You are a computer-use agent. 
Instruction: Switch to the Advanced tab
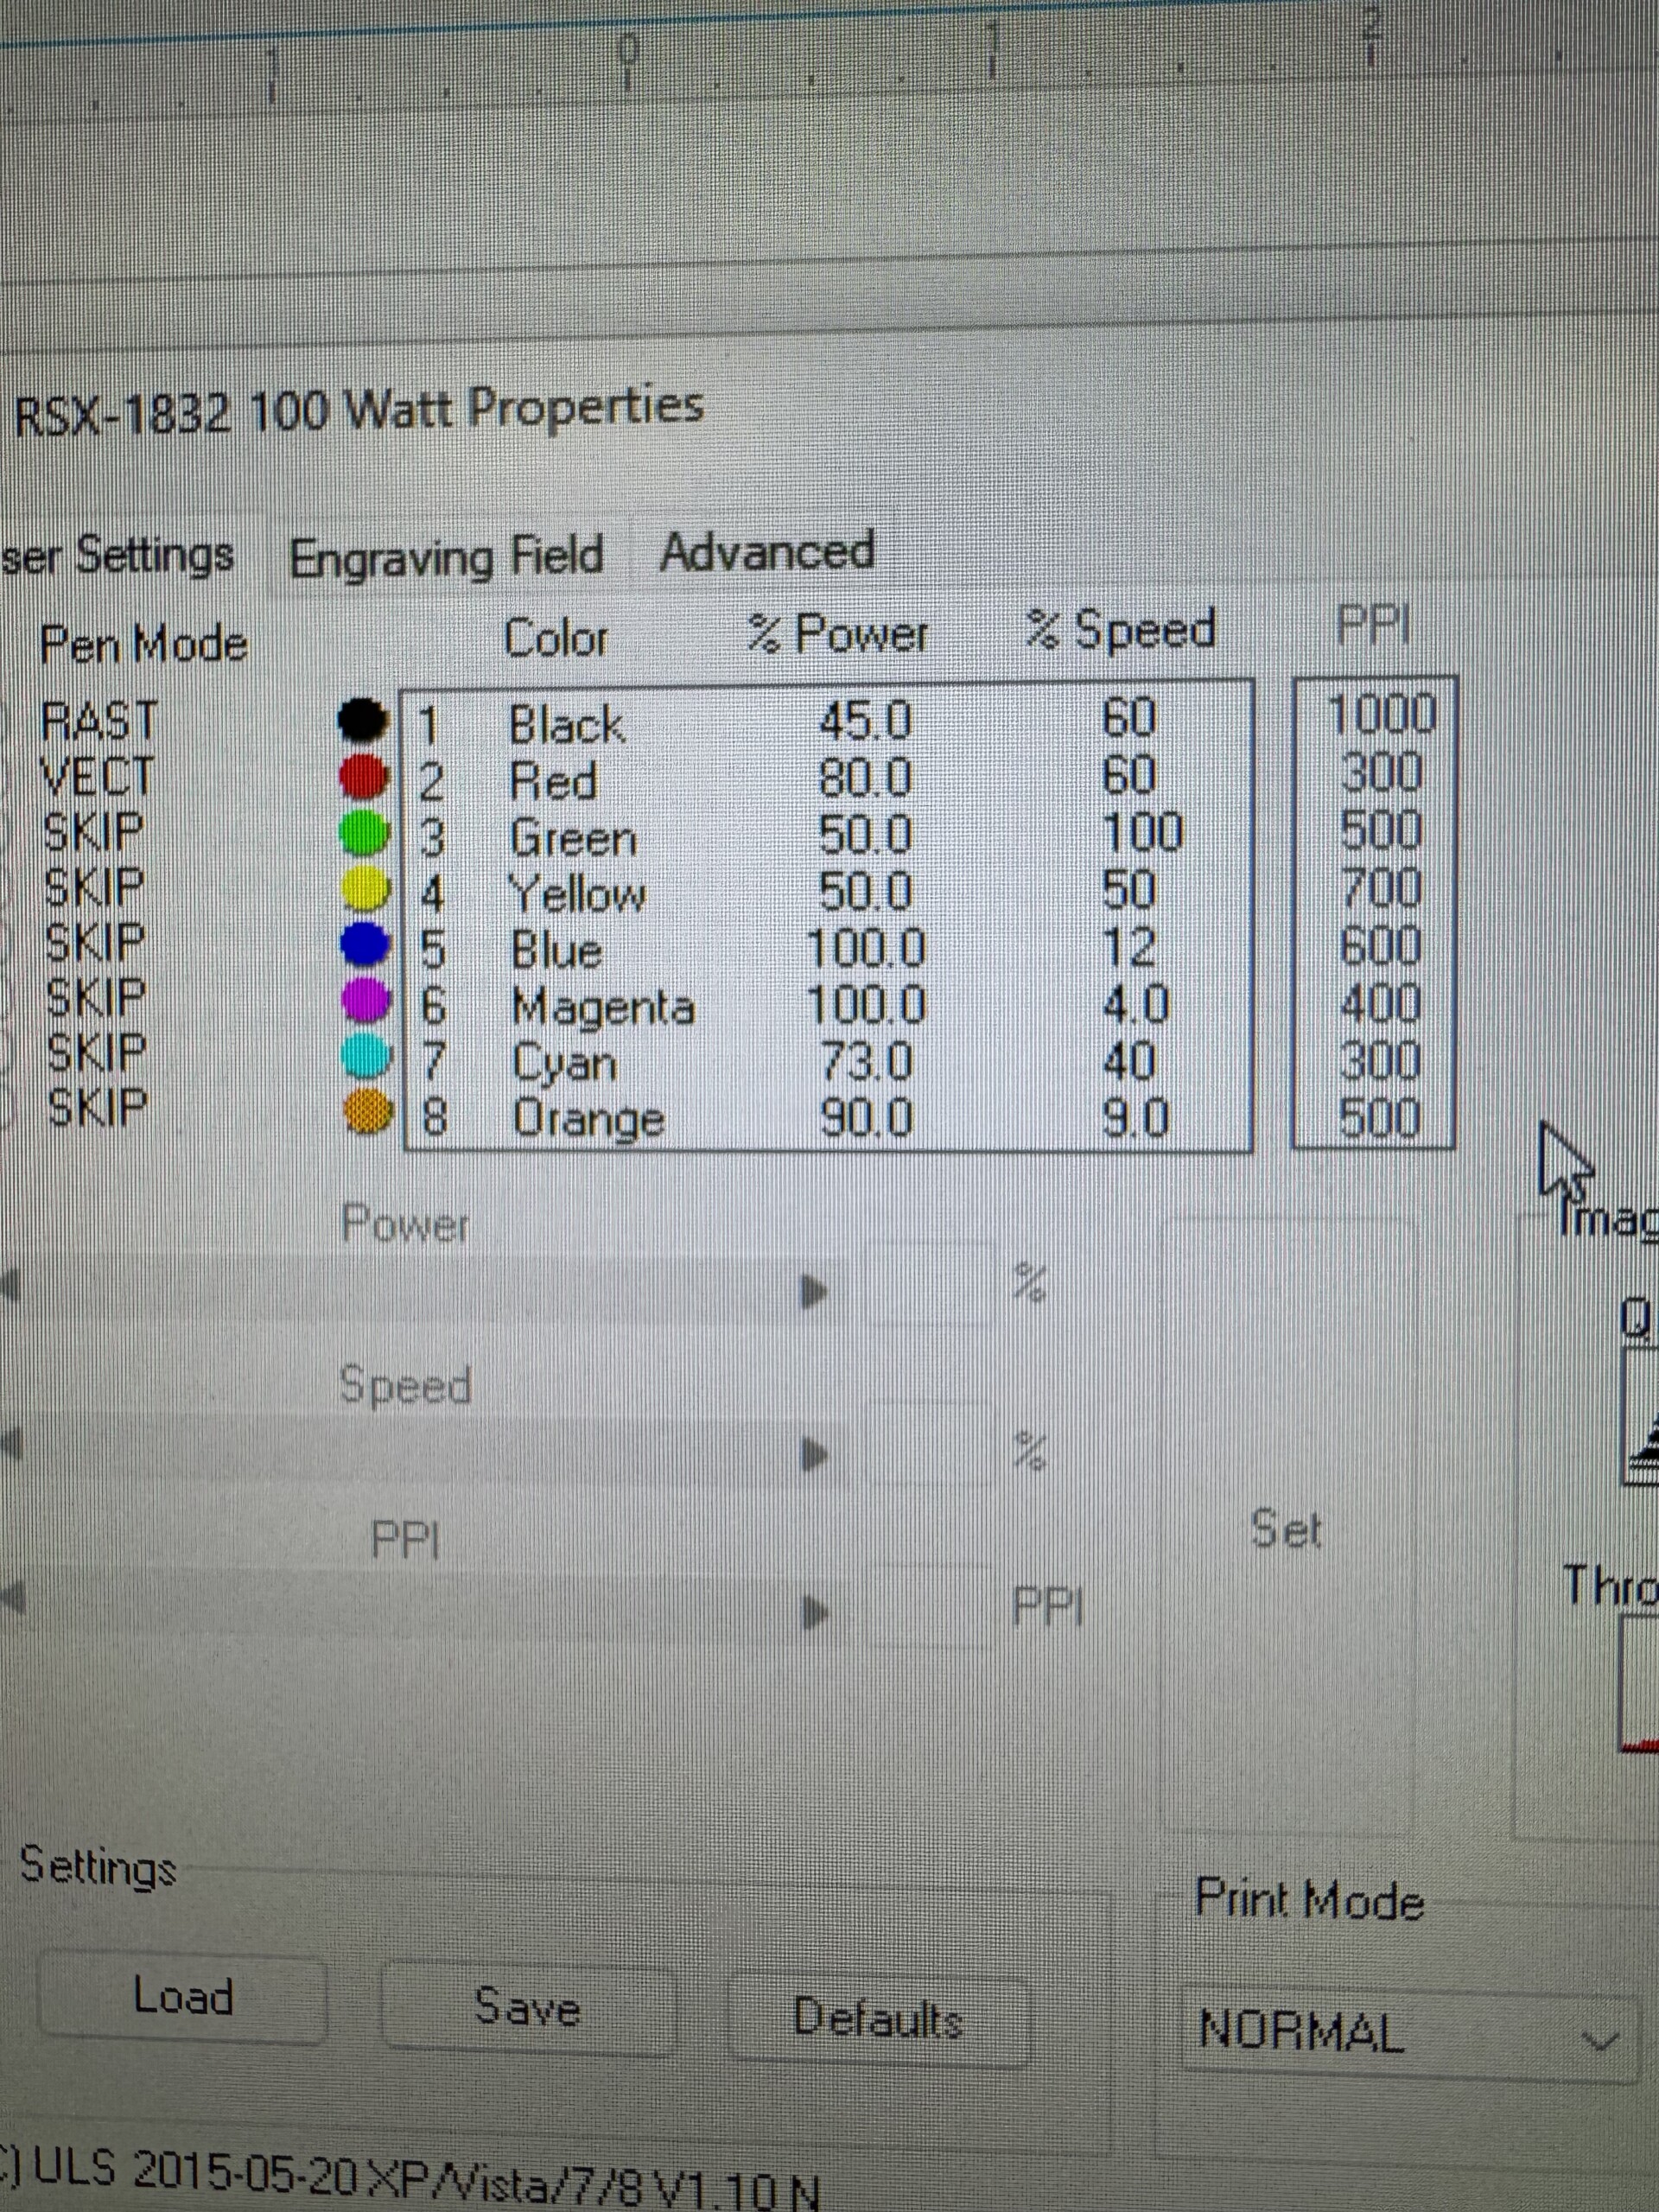pos(767,552)
